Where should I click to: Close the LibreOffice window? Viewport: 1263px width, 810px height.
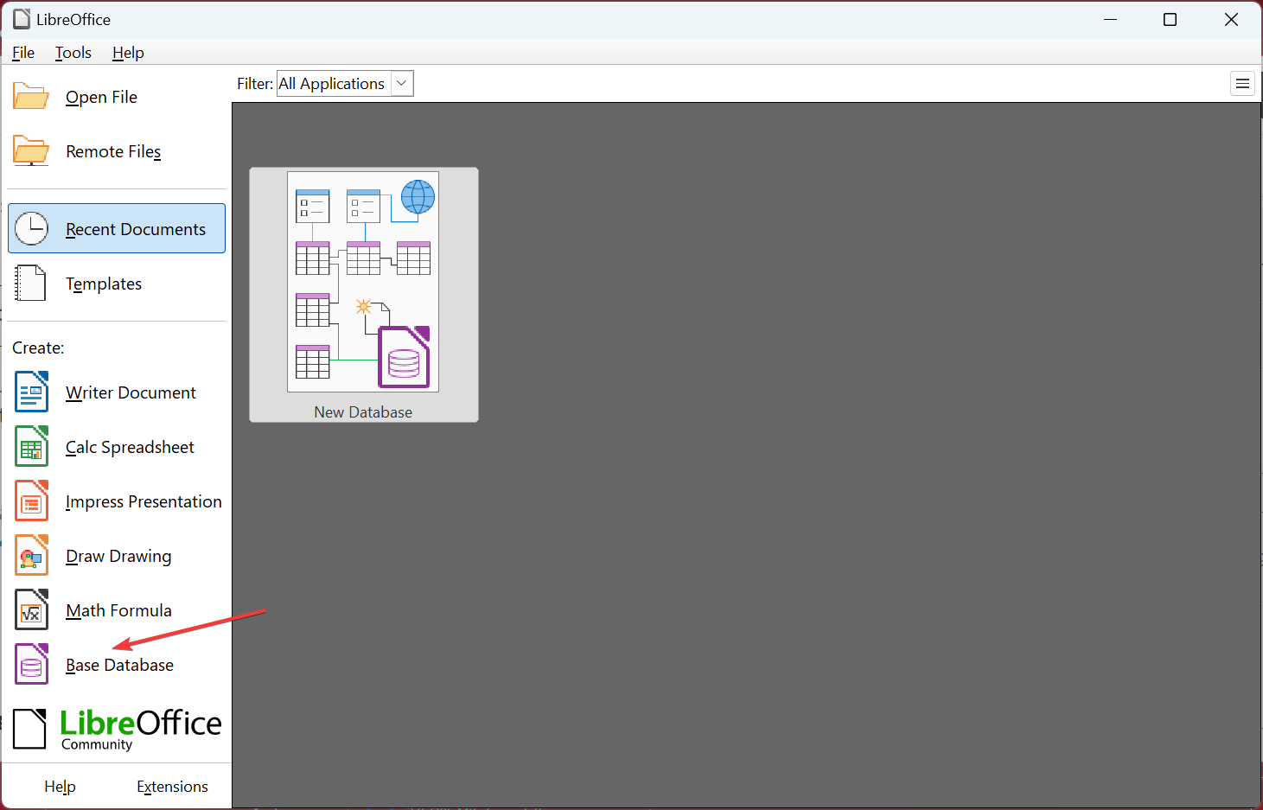1231,19
